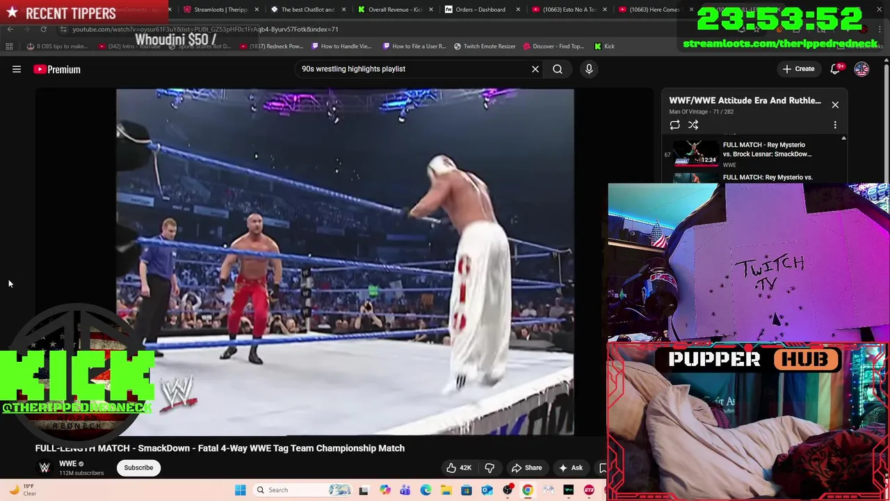Toggle loop playlist
This screenshot has height=501, width=890.
(x=674, y=125)
